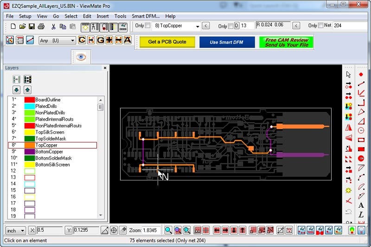This screenshot has width=371, height=247.
Task: Expand the Any (U) selection dropdown
Action: click(x=72, y=41)
